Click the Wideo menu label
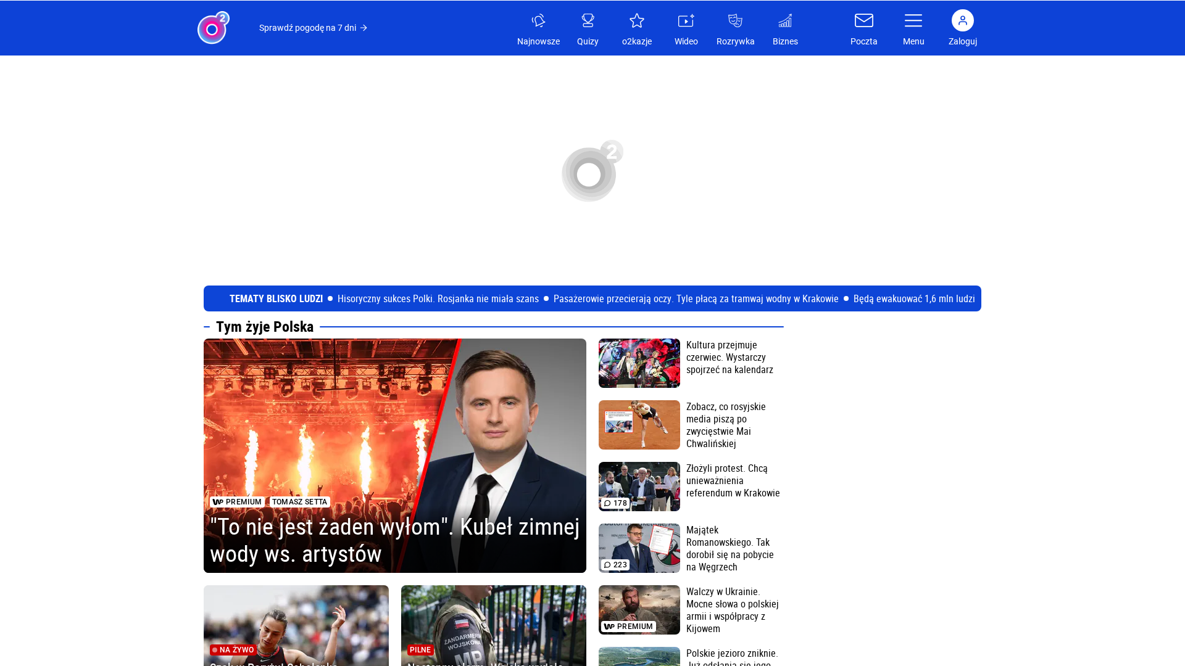The width and height of the screenshot is (1185, 666). (x=686, y=41)
